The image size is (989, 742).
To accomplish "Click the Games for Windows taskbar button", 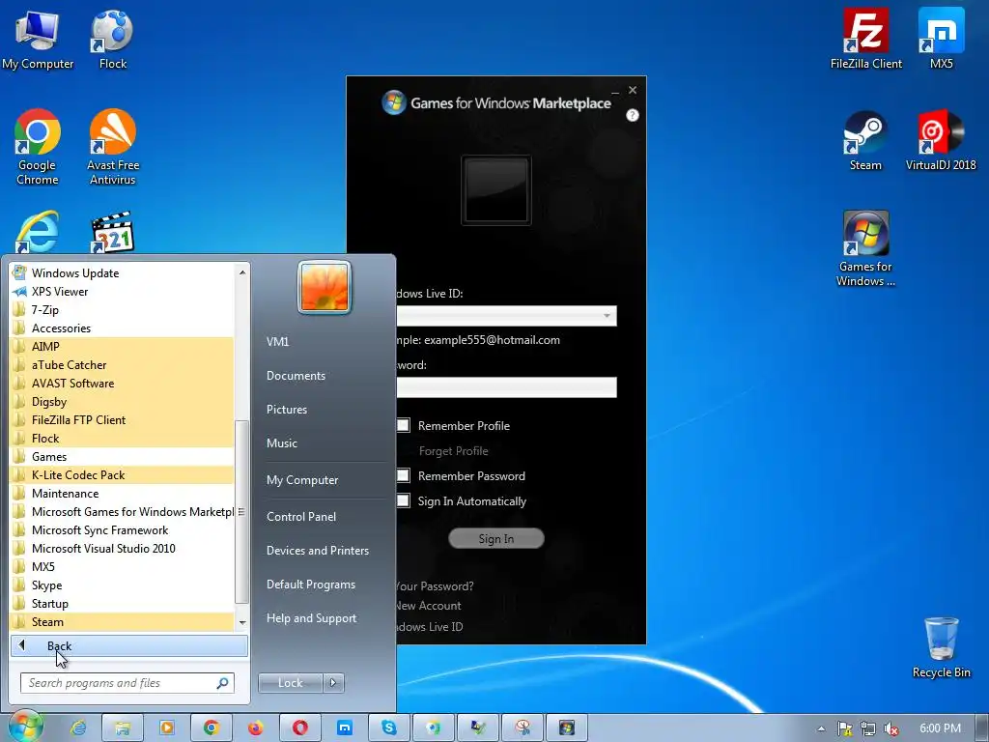I will point(566,728).
